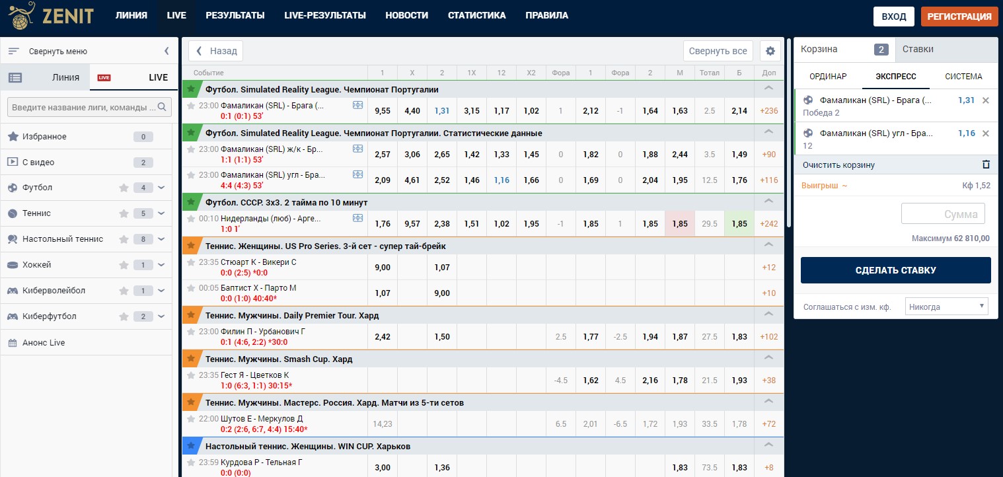Switch to the list view icon by Линия

click(x=15, y=77)
